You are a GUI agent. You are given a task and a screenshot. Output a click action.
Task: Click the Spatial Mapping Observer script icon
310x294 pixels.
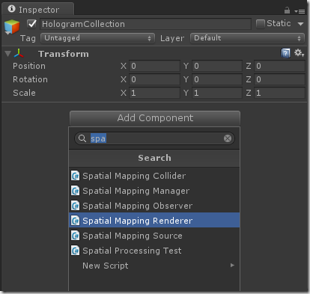point(75,206)
